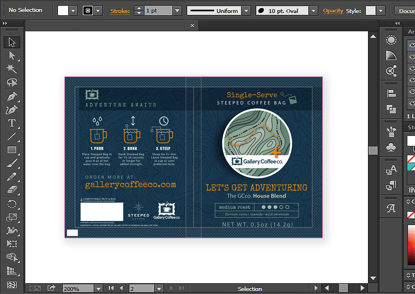Select the Type tool
Screen dimensions: 415x294
[x=12, y=123]
